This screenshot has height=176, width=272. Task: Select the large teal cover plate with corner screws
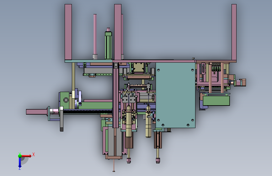175,95
